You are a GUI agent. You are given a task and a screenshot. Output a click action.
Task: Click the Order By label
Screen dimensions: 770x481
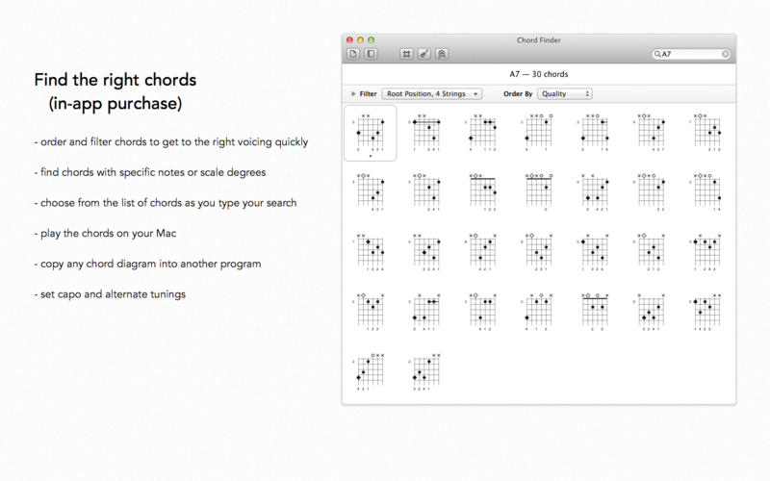518,93
